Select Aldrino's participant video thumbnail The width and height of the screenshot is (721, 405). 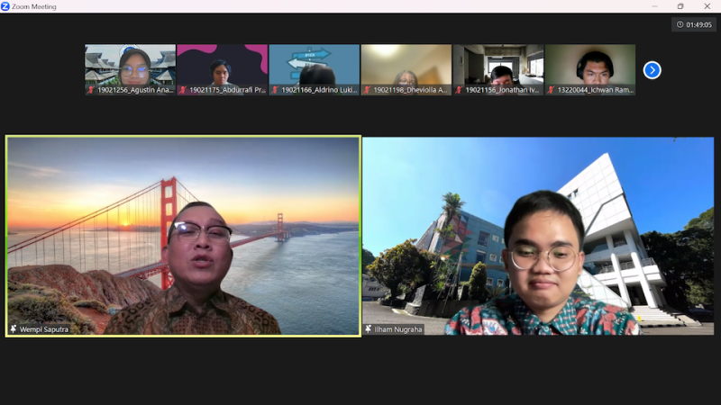pyautogui.click(x=315, y=65)
